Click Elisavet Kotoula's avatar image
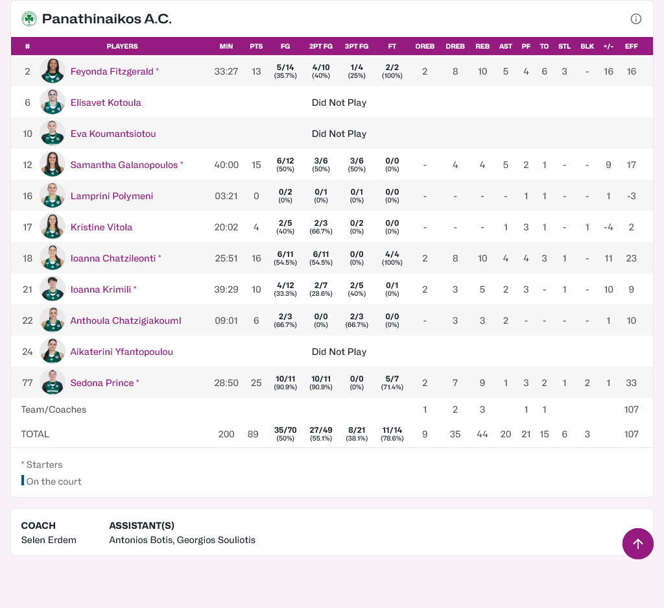This screenshot has height=608, width=664. [53, 103]
